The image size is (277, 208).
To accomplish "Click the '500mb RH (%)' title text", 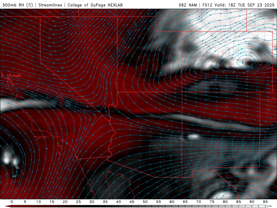I will (18, 5).
